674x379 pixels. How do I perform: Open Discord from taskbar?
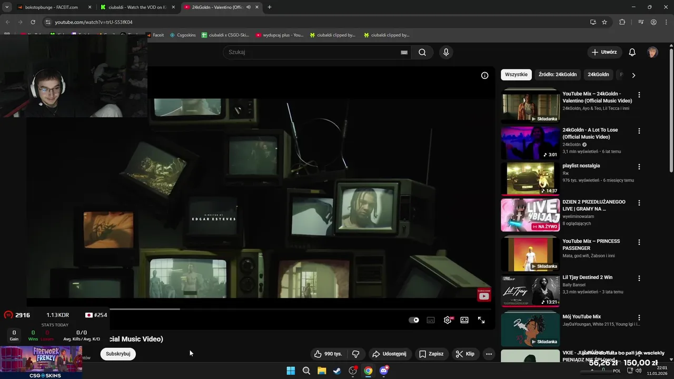(384, 371)
